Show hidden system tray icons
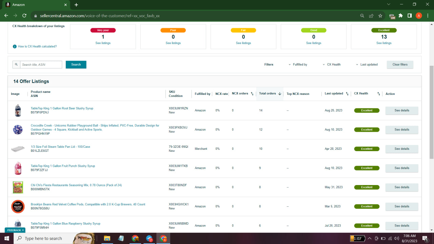 click(370, 238)
